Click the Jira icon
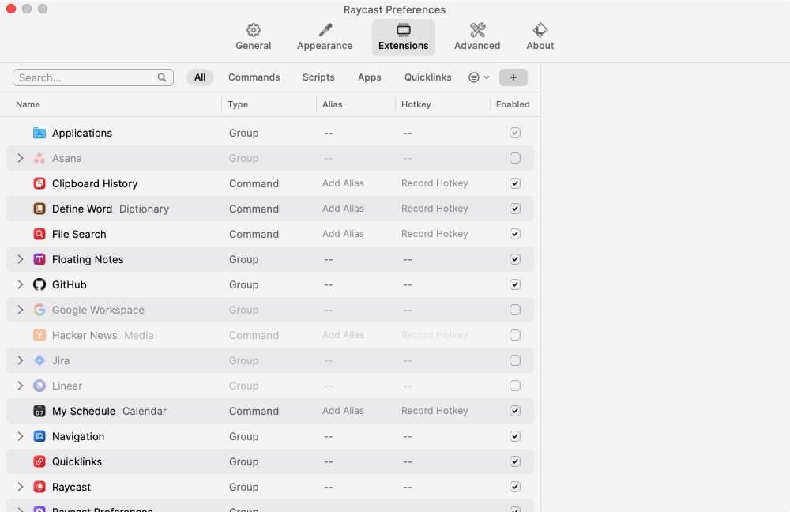Screen dimensions: 790x512 39,360
